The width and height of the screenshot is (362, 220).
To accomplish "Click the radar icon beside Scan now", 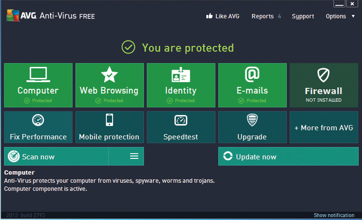I will 14,156.
